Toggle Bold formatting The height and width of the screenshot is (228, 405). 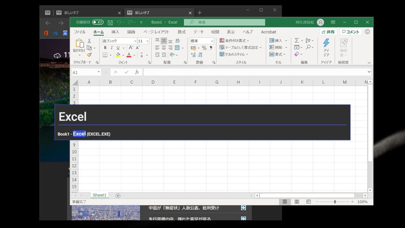pos(105,48)
